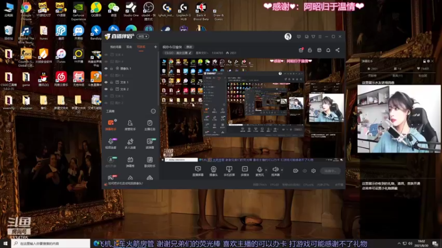
Task: Open Google Chrome from the desktop
Action: (x=26, y=11)
